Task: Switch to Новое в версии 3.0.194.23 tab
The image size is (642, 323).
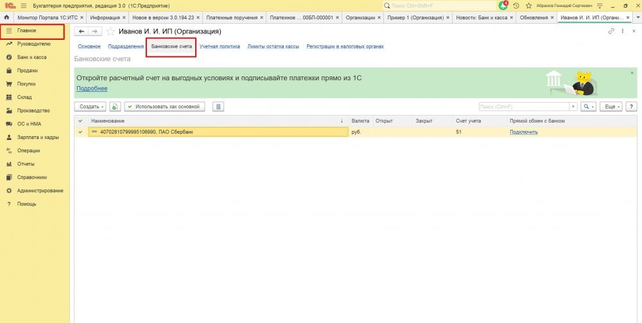Action: (x=163, y=17)
